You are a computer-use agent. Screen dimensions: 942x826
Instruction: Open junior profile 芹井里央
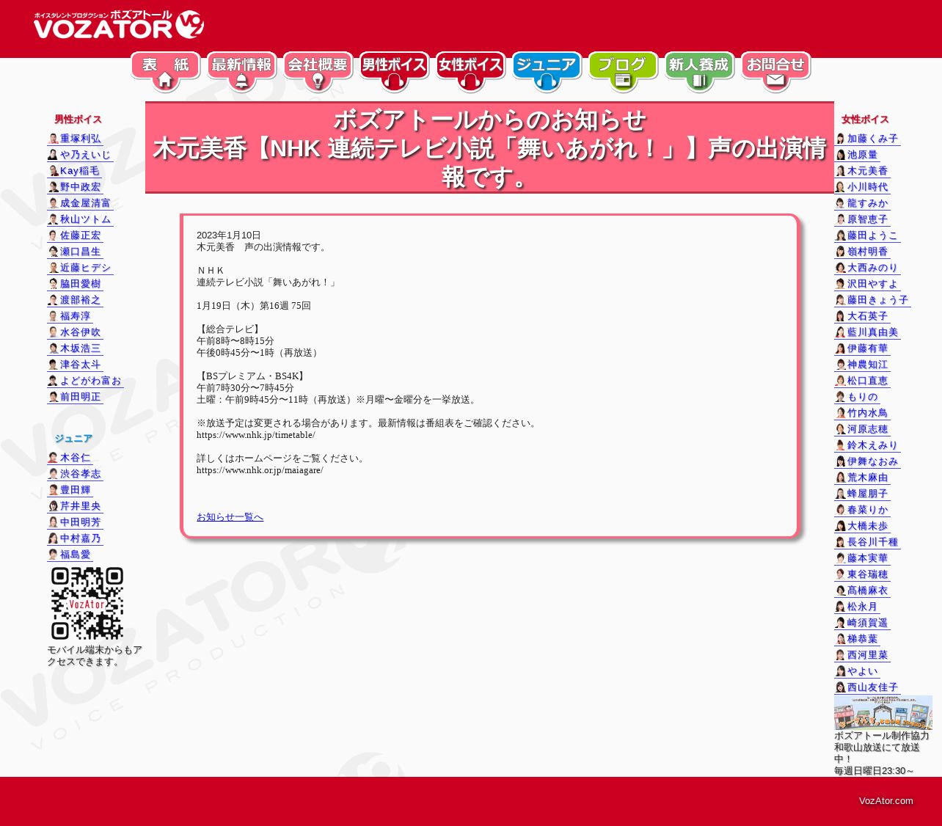(x=75, y=506)
